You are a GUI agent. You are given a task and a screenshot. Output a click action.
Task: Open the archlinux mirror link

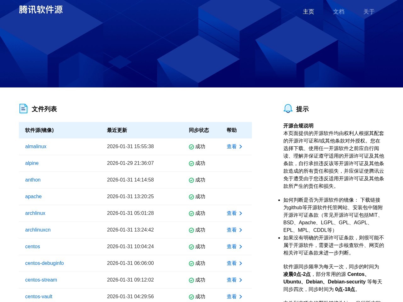35,213
